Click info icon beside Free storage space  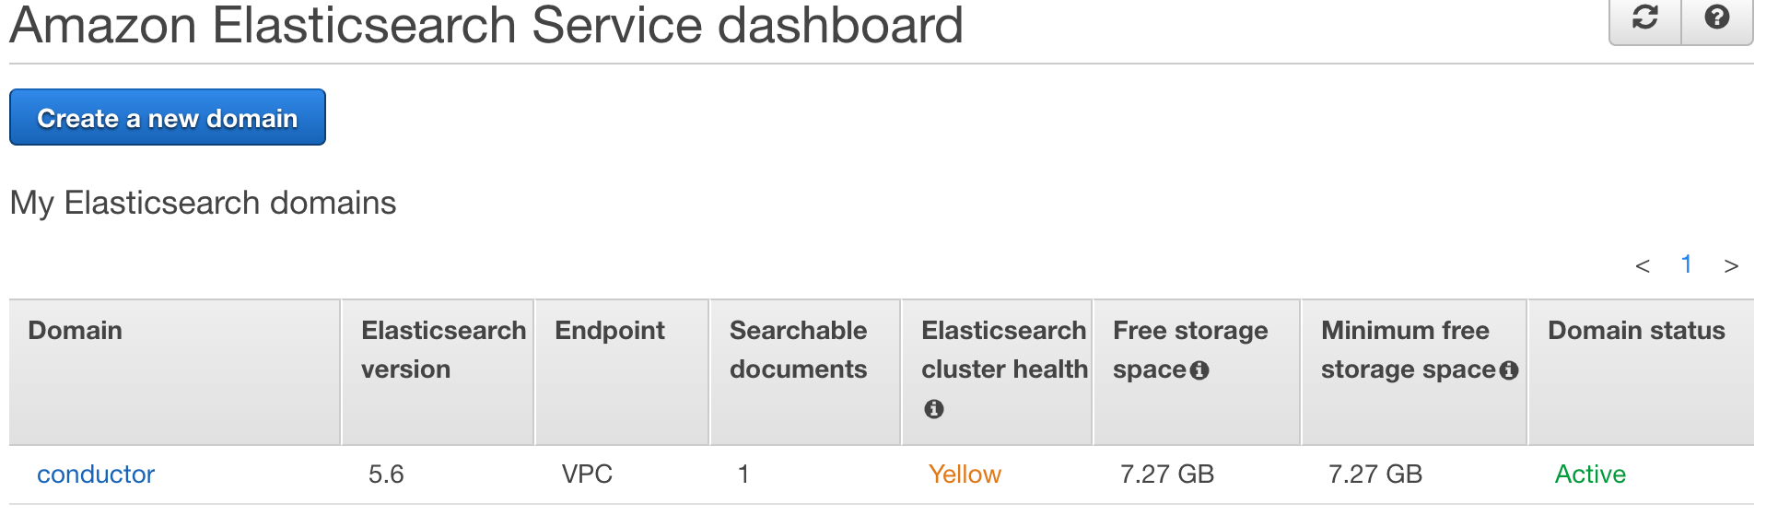pos(1199,370)
